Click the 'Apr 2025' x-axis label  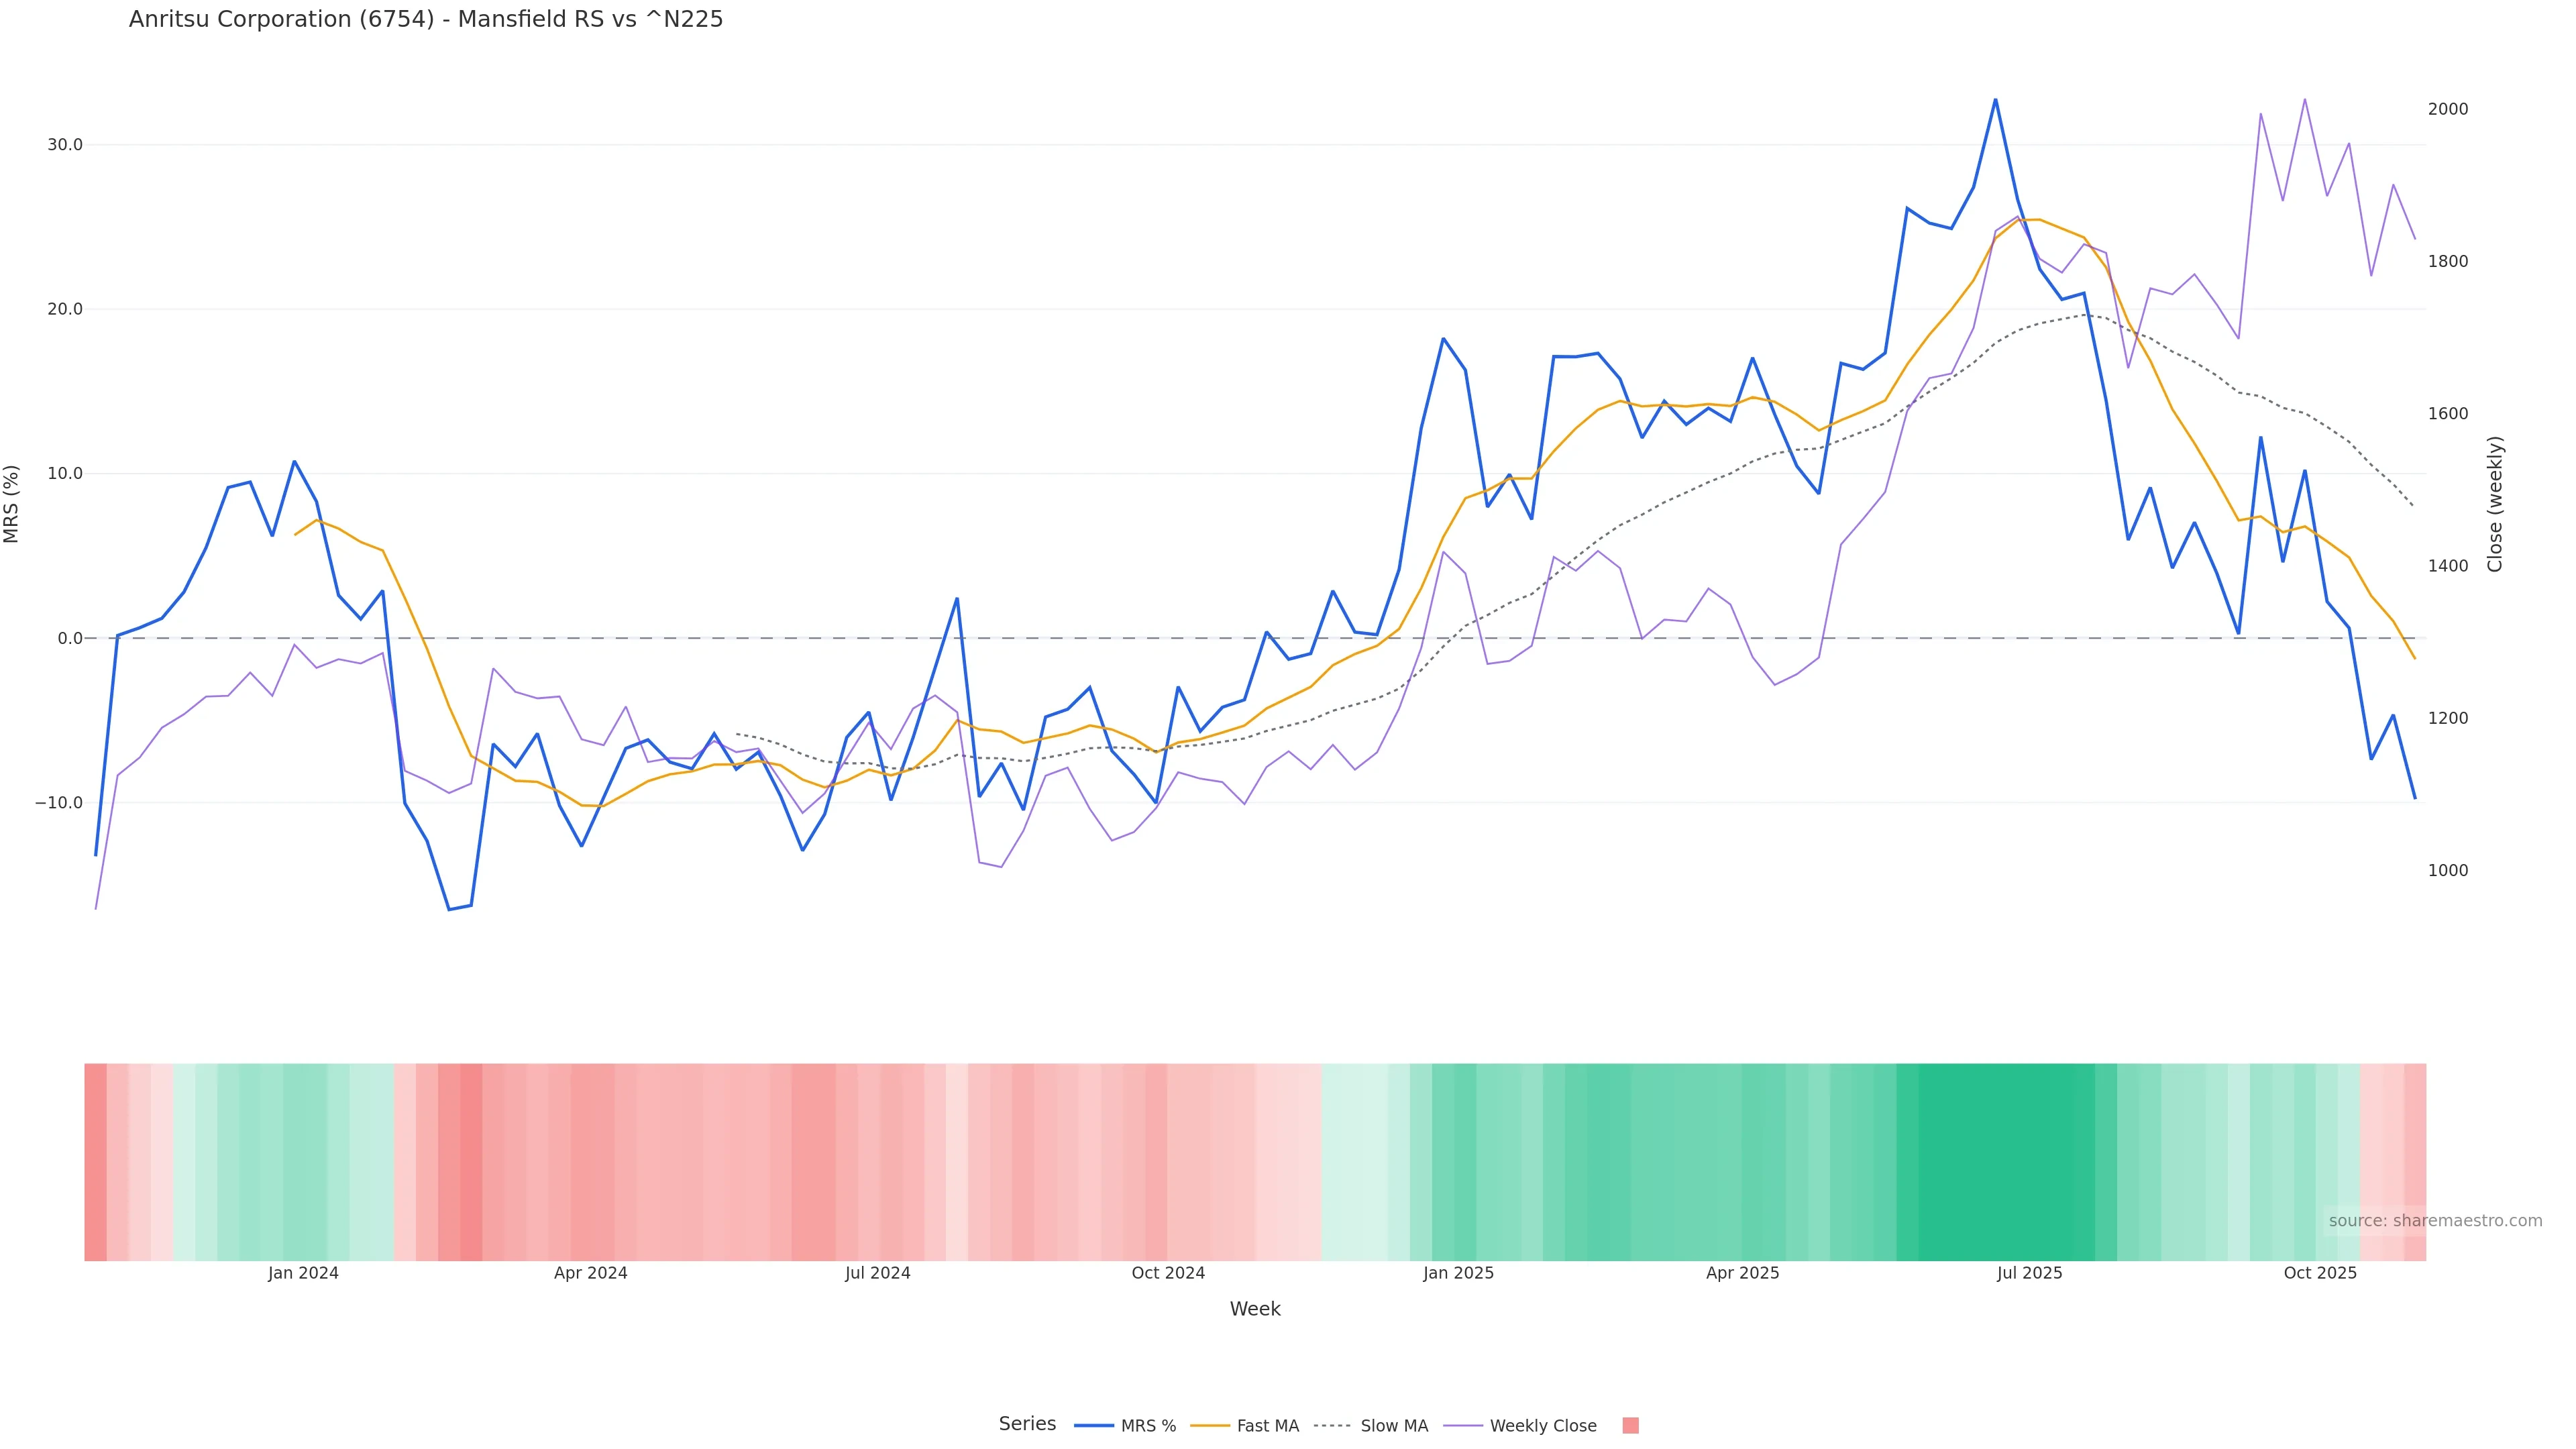(x=1743, y=1273)
